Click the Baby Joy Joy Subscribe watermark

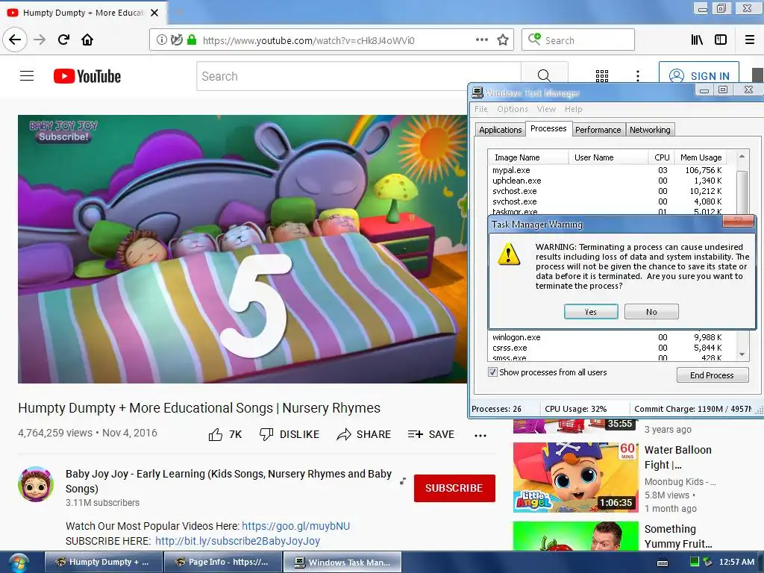(x=63, y=131)
